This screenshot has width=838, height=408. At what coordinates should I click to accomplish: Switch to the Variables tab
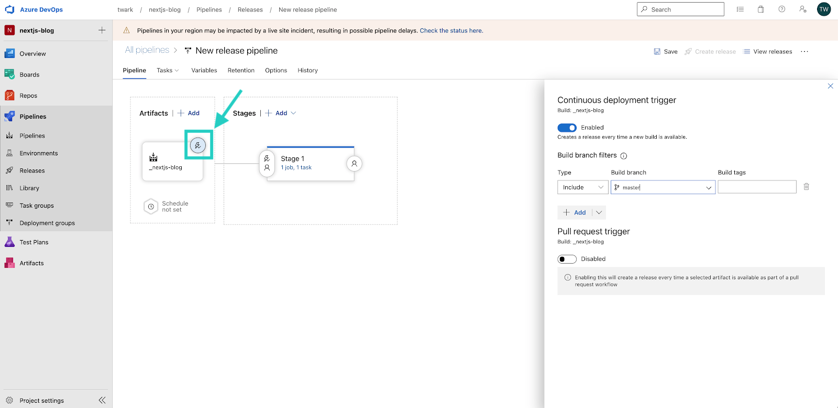[204, 70]
